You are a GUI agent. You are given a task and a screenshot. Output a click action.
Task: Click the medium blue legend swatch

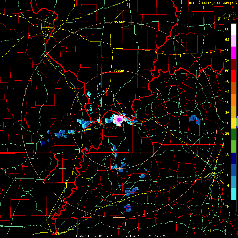[234, 170]
